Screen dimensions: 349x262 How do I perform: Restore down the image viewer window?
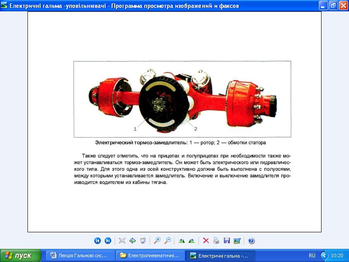[x=333, y=5]
